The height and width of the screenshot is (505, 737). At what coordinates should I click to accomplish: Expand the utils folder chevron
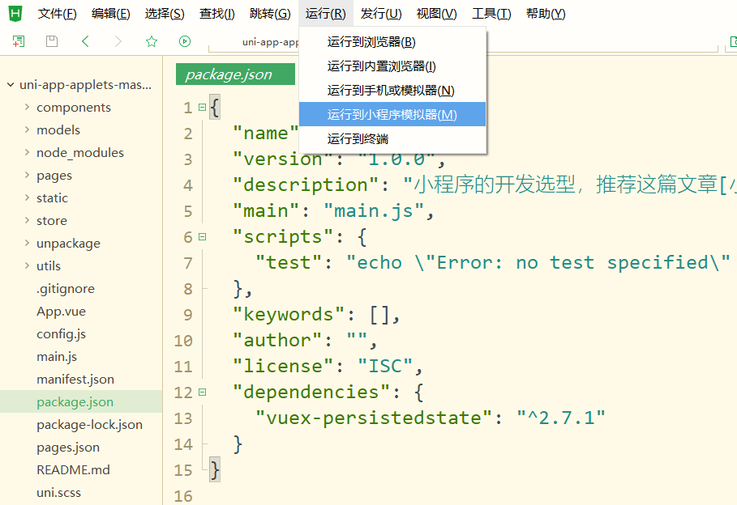point(27,265)
